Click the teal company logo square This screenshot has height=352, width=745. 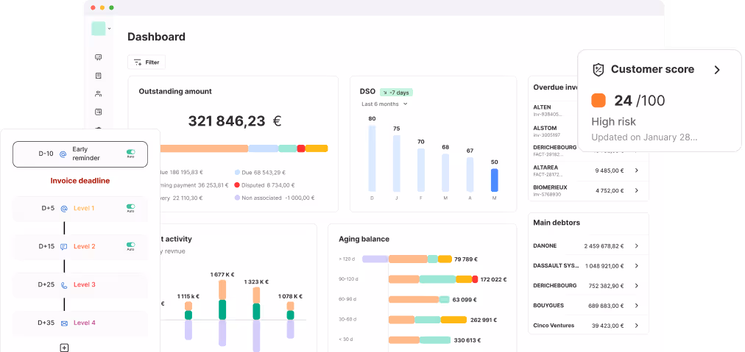[99, 29]
